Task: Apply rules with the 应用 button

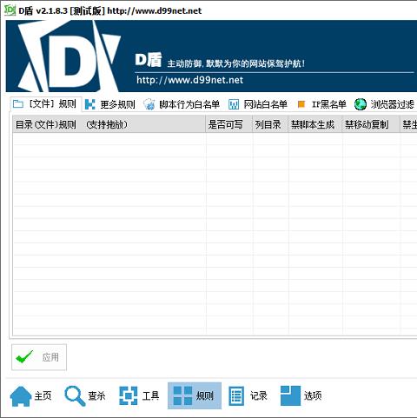Action: (39, 357)
